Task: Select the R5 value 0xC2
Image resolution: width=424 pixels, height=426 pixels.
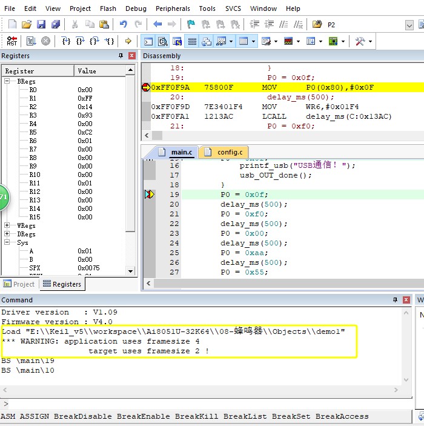Action: (x=85, y=132)
